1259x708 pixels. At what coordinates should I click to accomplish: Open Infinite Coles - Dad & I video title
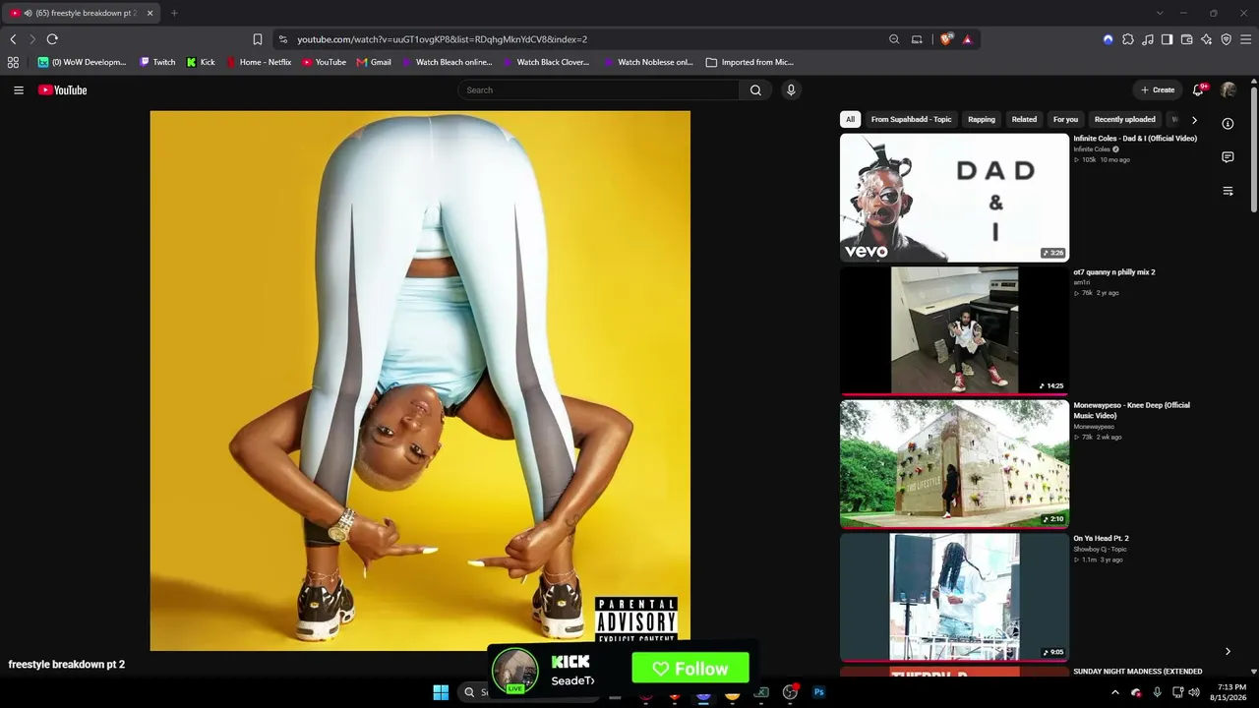point(1135,139)
